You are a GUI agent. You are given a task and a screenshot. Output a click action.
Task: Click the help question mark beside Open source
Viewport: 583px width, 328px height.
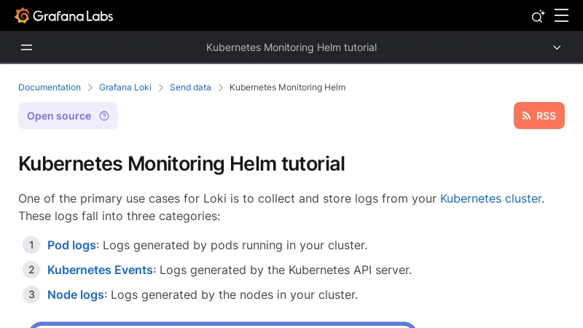coord(104,116)
